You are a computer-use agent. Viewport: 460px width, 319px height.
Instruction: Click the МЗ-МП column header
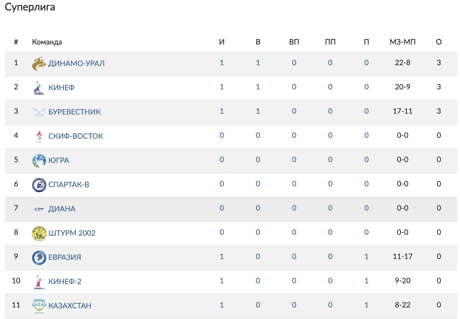pyautogui.click(x=402, y=42)
